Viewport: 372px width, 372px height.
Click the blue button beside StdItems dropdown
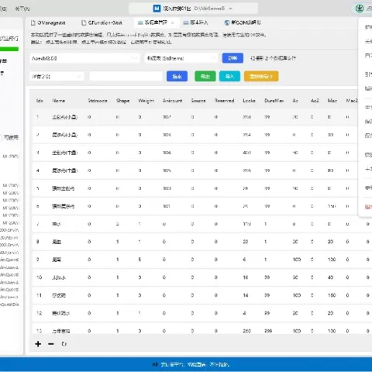[232, 58]
